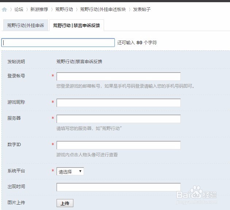
Task: Open the 系统平台 请选择 dropdown
Action: pos(70,171)
